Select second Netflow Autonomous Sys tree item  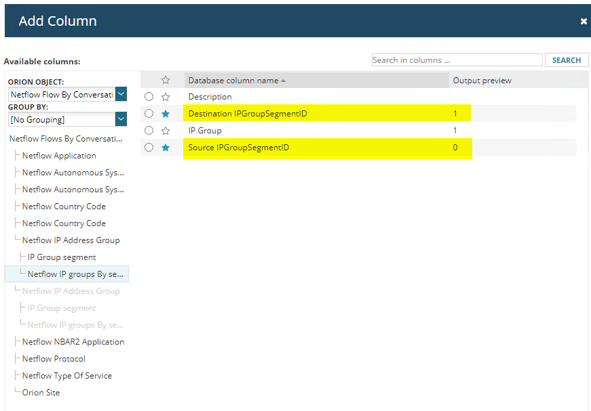73,190
